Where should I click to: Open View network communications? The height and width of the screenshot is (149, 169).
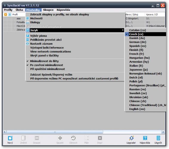tap(75, 52)
